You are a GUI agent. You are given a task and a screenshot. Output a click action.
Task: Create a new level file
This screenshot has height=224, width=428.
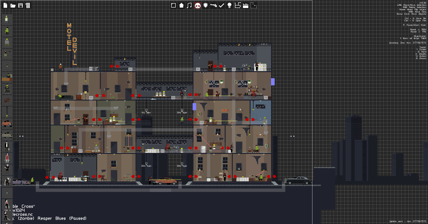click(5, 5)
